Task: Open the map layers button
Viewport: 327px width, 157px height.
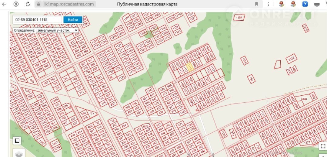Action: tap(19, 154)
